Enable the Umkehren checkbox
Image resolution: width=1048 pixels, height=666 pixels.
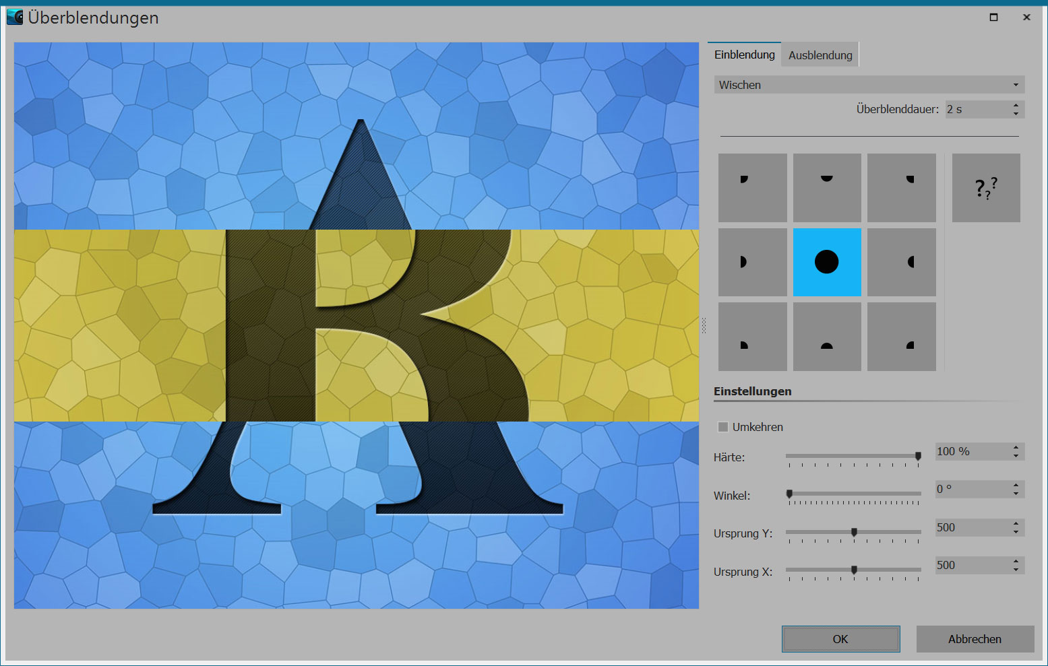723,427
